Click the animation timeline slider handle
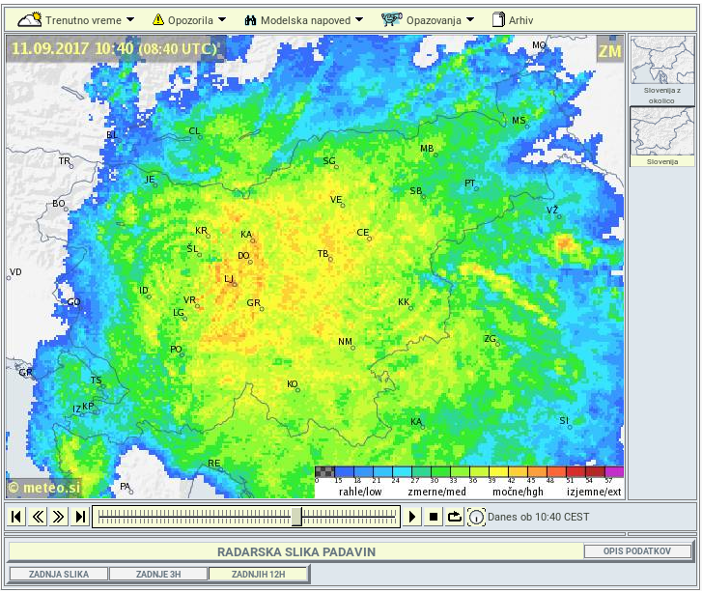The image size is (702, 592). point(296,517)
